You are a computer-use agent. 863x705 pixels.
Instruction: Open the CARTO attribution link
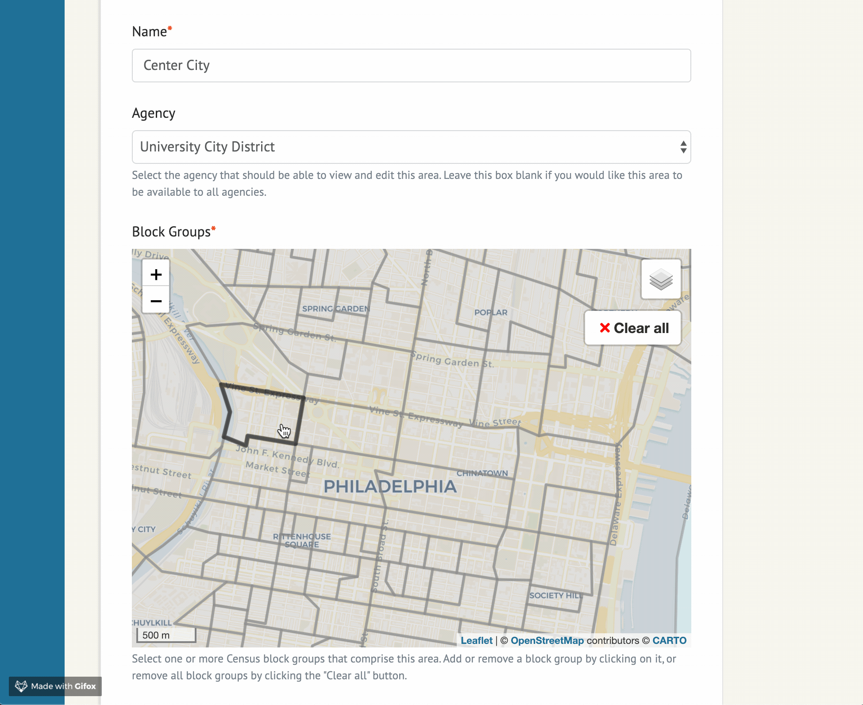tap(669, 640)
